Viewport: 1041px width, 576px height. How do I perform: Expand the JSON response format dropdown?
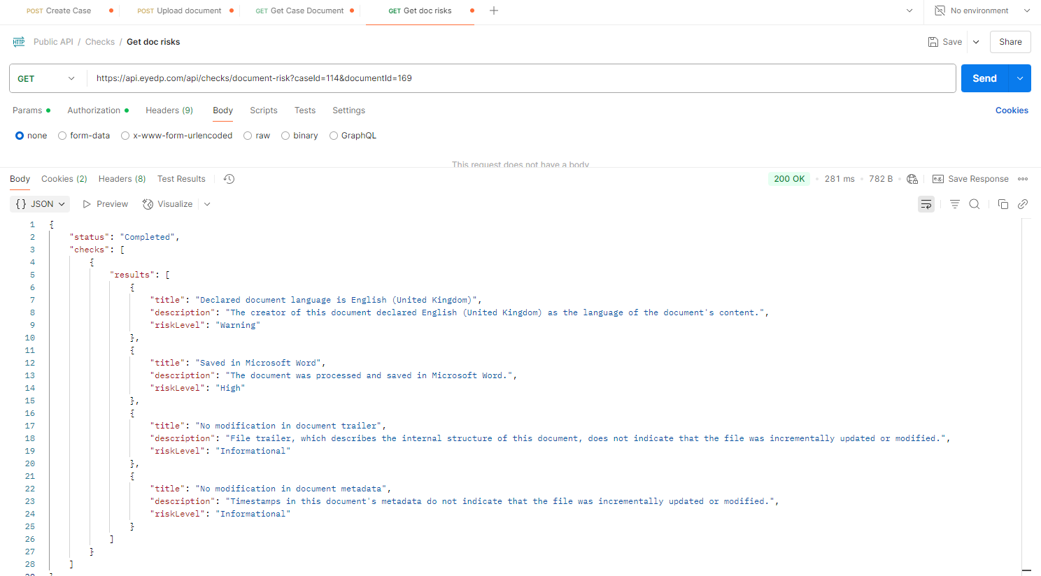click(40, 203)
